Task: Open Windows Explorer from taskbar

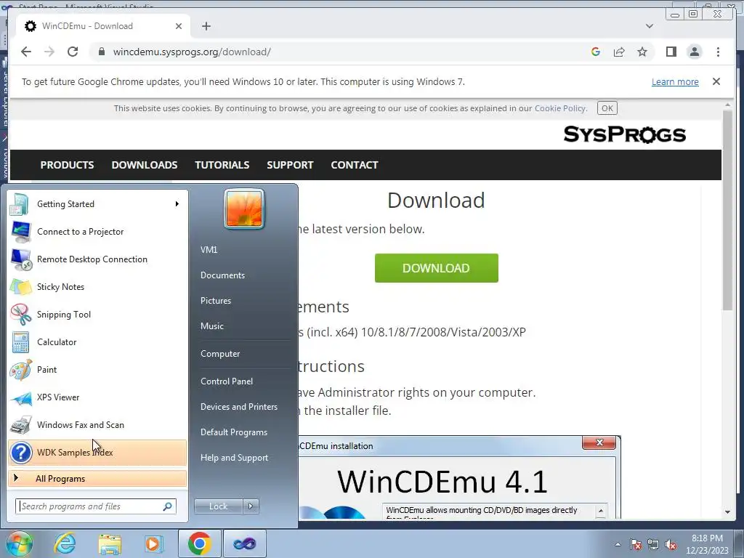Action: click(110, 543)
